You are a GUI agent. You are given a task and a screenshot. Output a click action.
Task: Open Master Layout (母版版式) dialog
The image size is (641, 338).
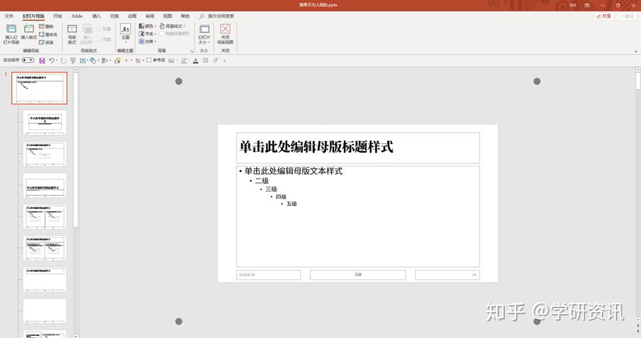point(72,34)
